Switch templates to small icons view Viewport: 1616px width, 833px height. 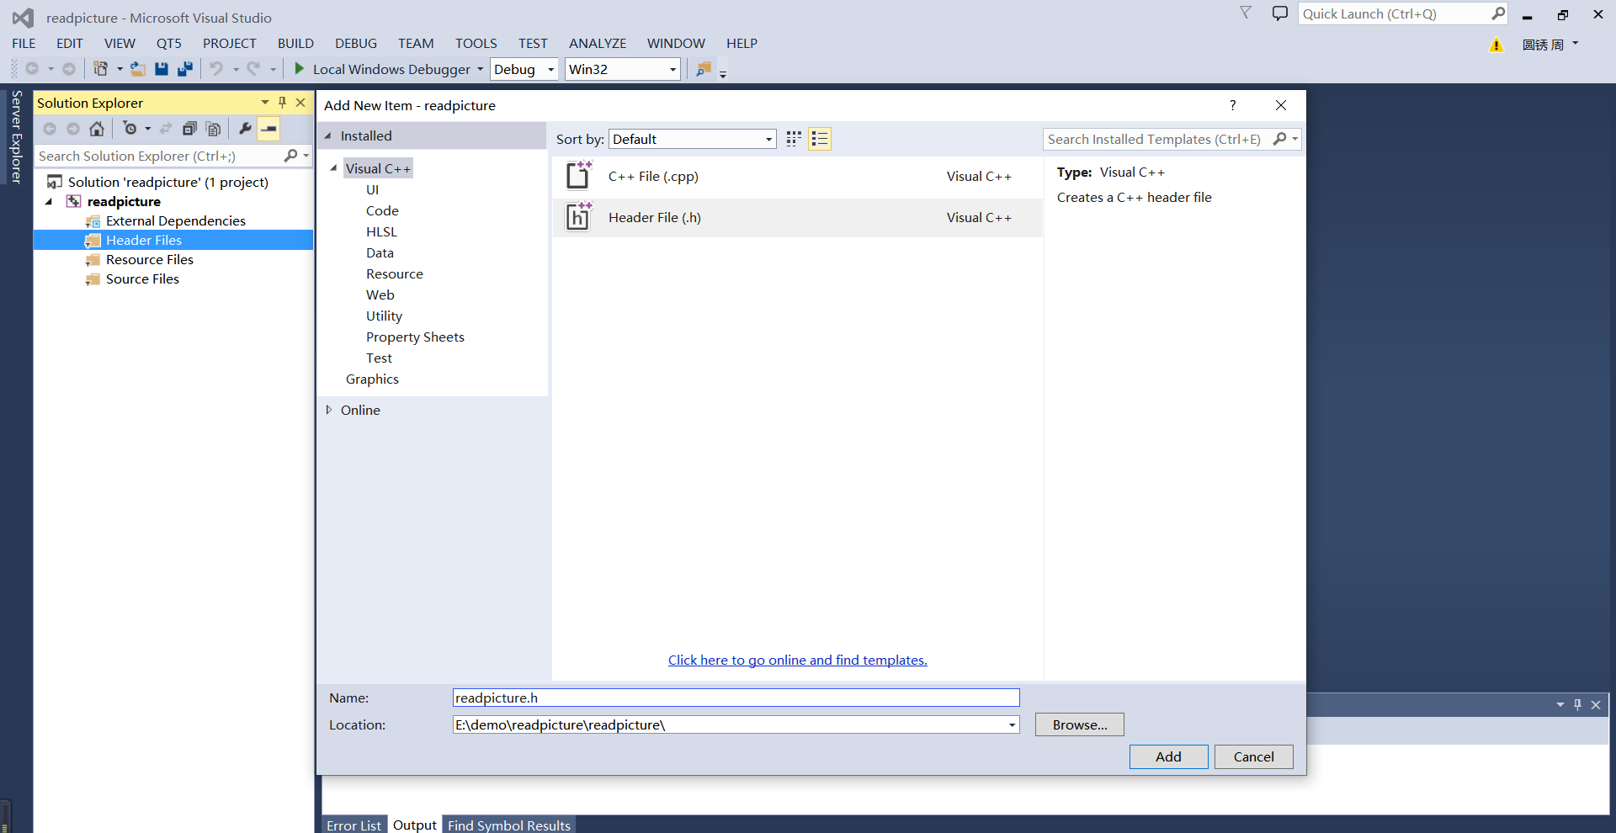794,139
